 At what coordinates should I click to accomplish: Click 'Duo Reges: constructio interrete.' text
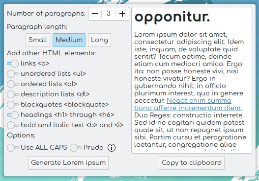189,115
